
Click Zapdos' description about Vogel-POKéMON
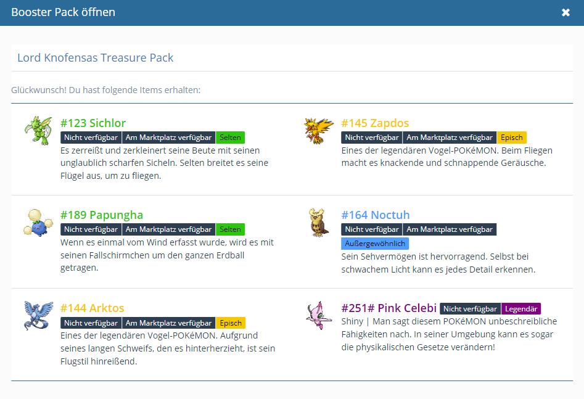(447, 157)
